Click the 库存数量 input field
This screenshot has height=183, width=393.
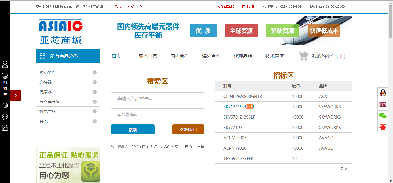157,114
